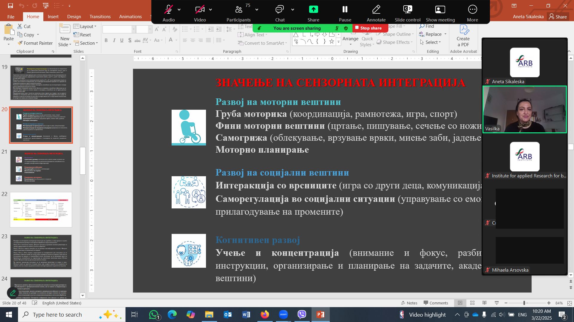The width and height of the screenshot is (574, 322).
Task: Click the Reset slide button
Action: click(x=82, y=35)
